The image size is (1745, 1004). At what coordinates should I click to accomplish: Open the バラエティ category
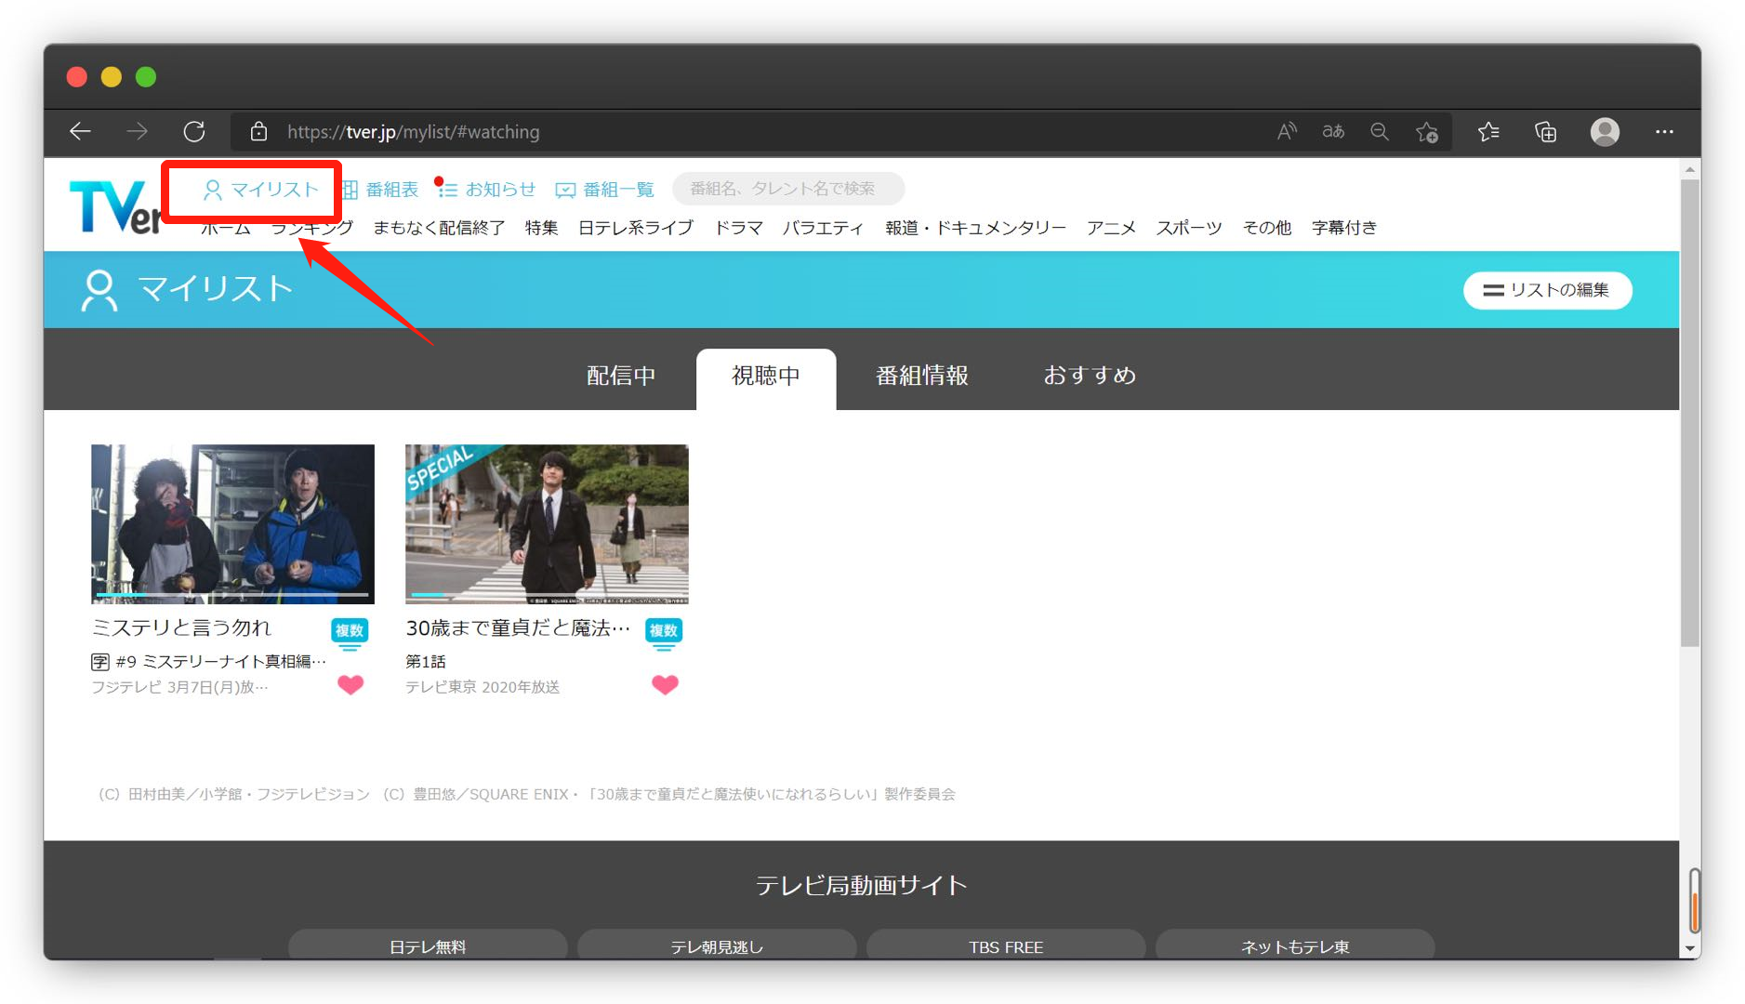pyautogui.click(x=823, y=228)
